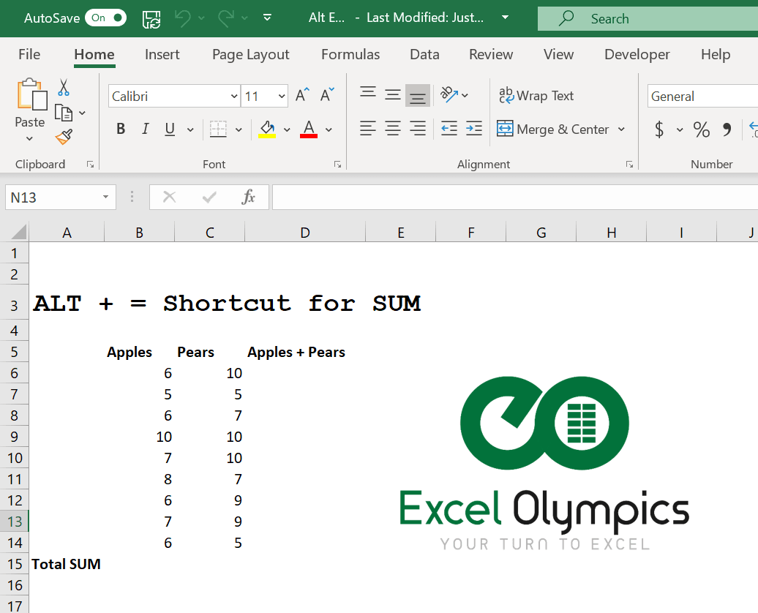758x613 pixels.
Task: Open the Calibri font name dropdown
Action: point(234,97)
